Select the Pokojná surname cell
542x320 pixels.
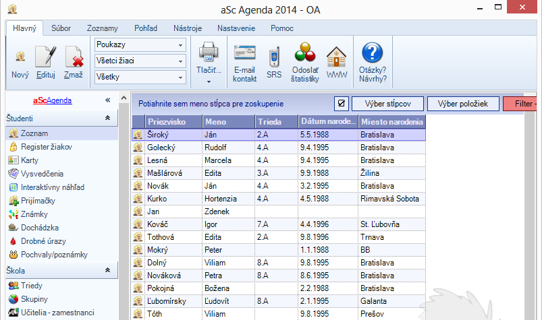click(x=173, y=288)
